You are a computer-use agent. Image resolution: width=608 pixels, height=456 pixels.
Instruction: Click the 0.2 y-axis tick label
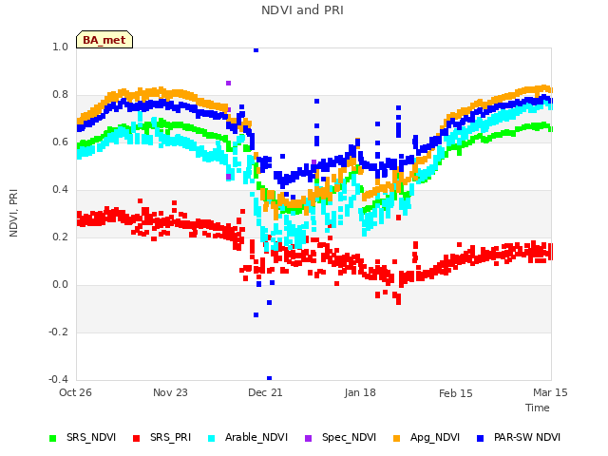click(60, 237)
